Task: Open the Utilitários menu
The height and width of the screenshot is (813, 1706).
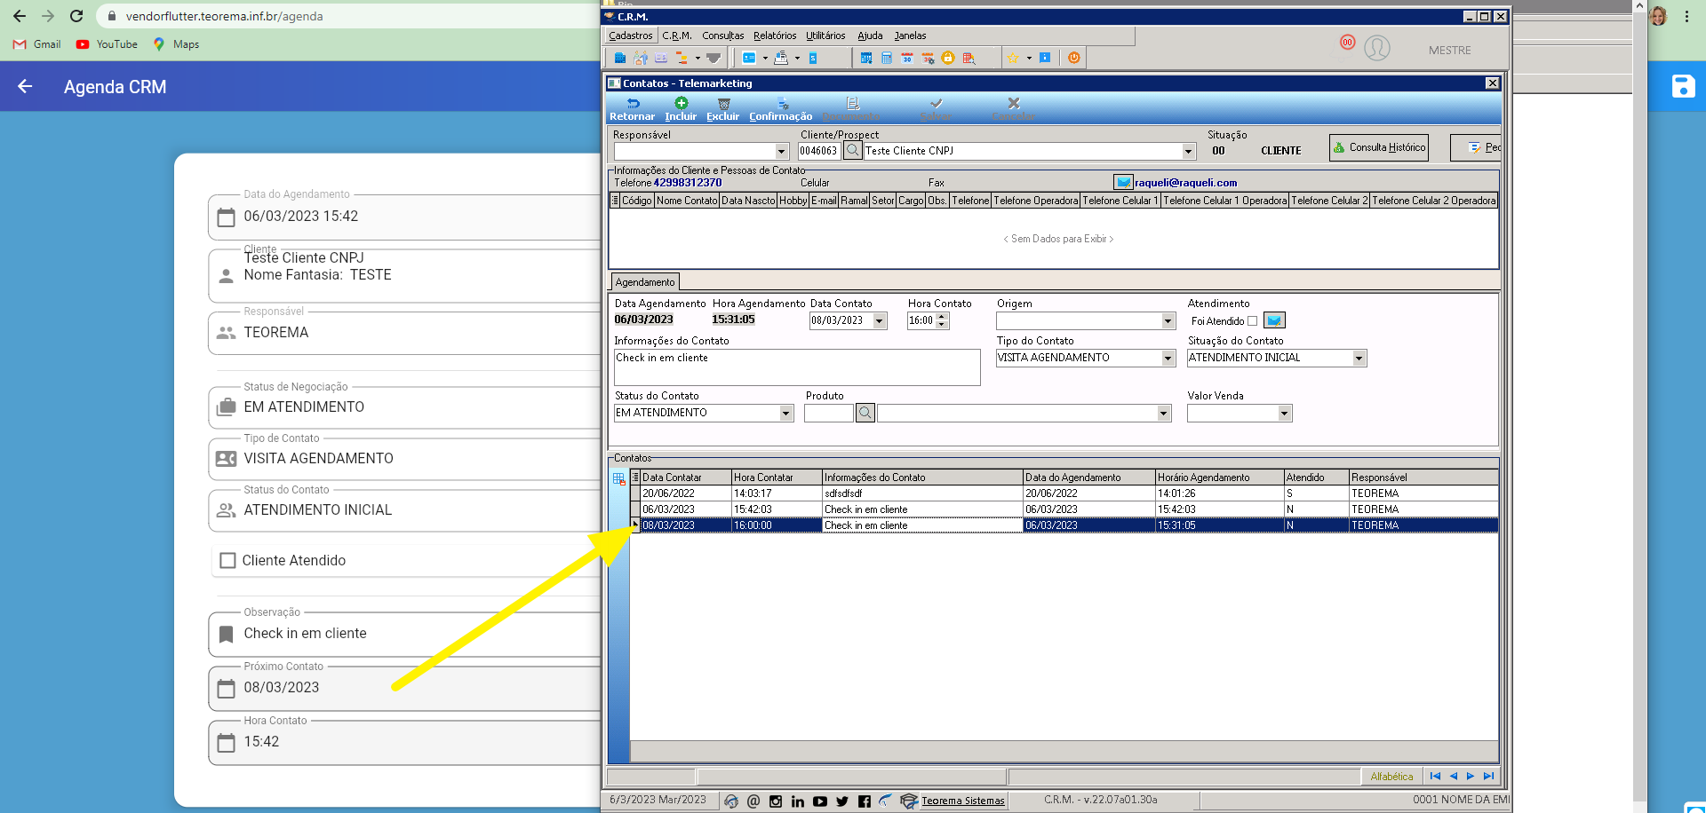Action: pyautogui.click(x=825, y=36)
